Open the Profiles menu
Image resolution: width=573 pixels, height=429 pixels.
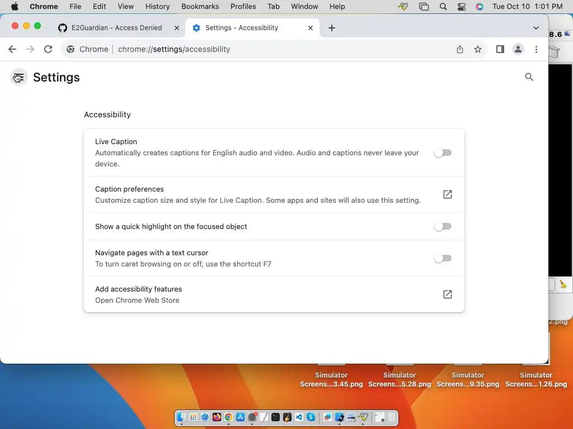pos(243,7)
